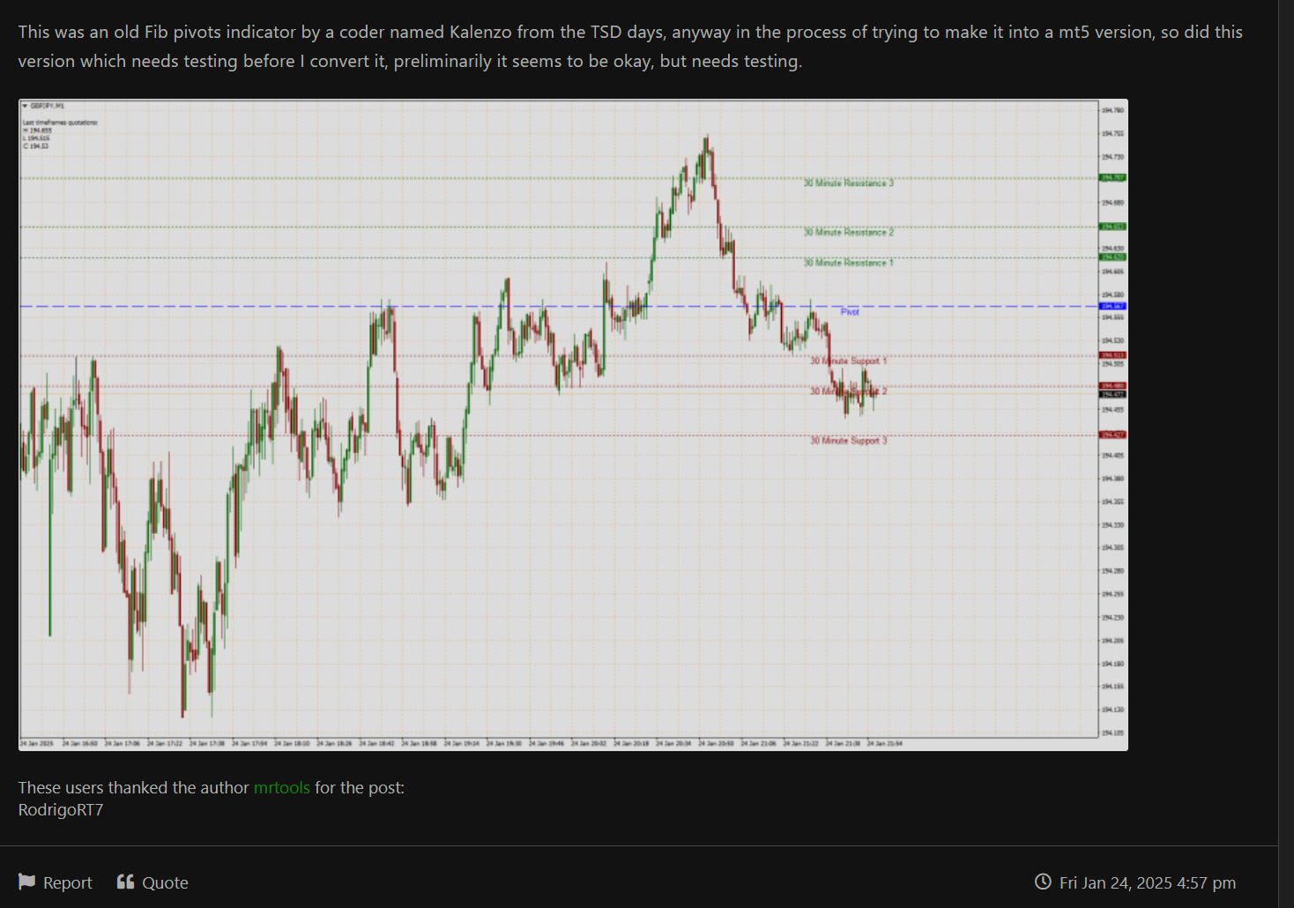
Task: Click "These users thanked the author" text
Action: point(134,787)
